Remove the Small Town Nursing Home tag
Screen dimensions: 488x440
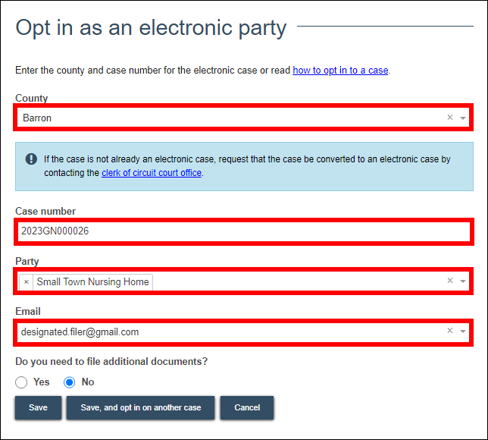(27, 281)
